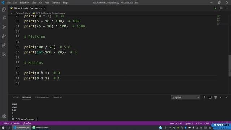Run Python file with play button
This screenshot has width=231, height=130.
tap(215, 8)
